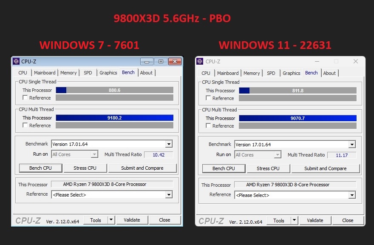Image resolution: width=374 pixels, height=245 pixels.
Task: Open Benchmark version dropdown in Windows 7 window
Action: tap(169, 144)
